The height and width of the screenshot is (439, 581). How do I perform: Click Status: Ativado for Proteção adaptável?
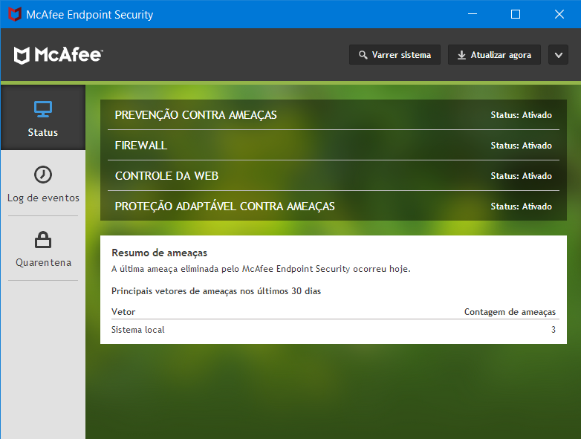[522, 206]
